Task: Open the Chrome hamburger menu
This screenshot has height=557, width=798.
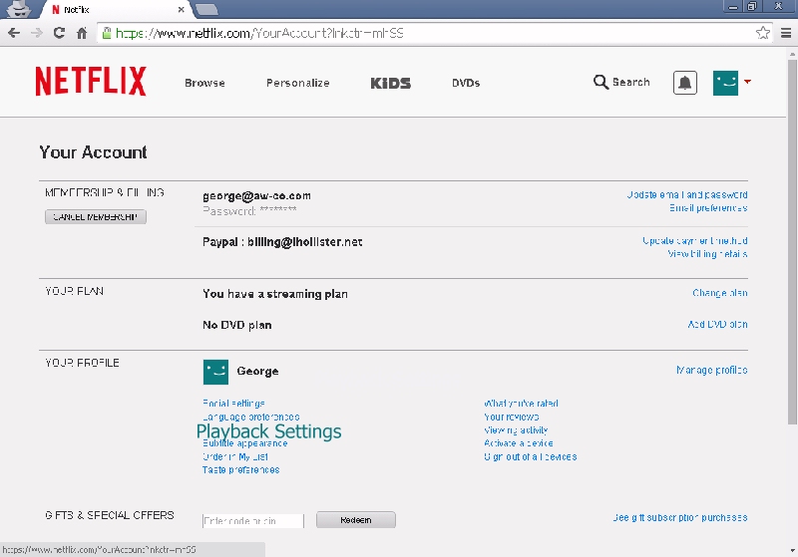Action: [786, 33]
